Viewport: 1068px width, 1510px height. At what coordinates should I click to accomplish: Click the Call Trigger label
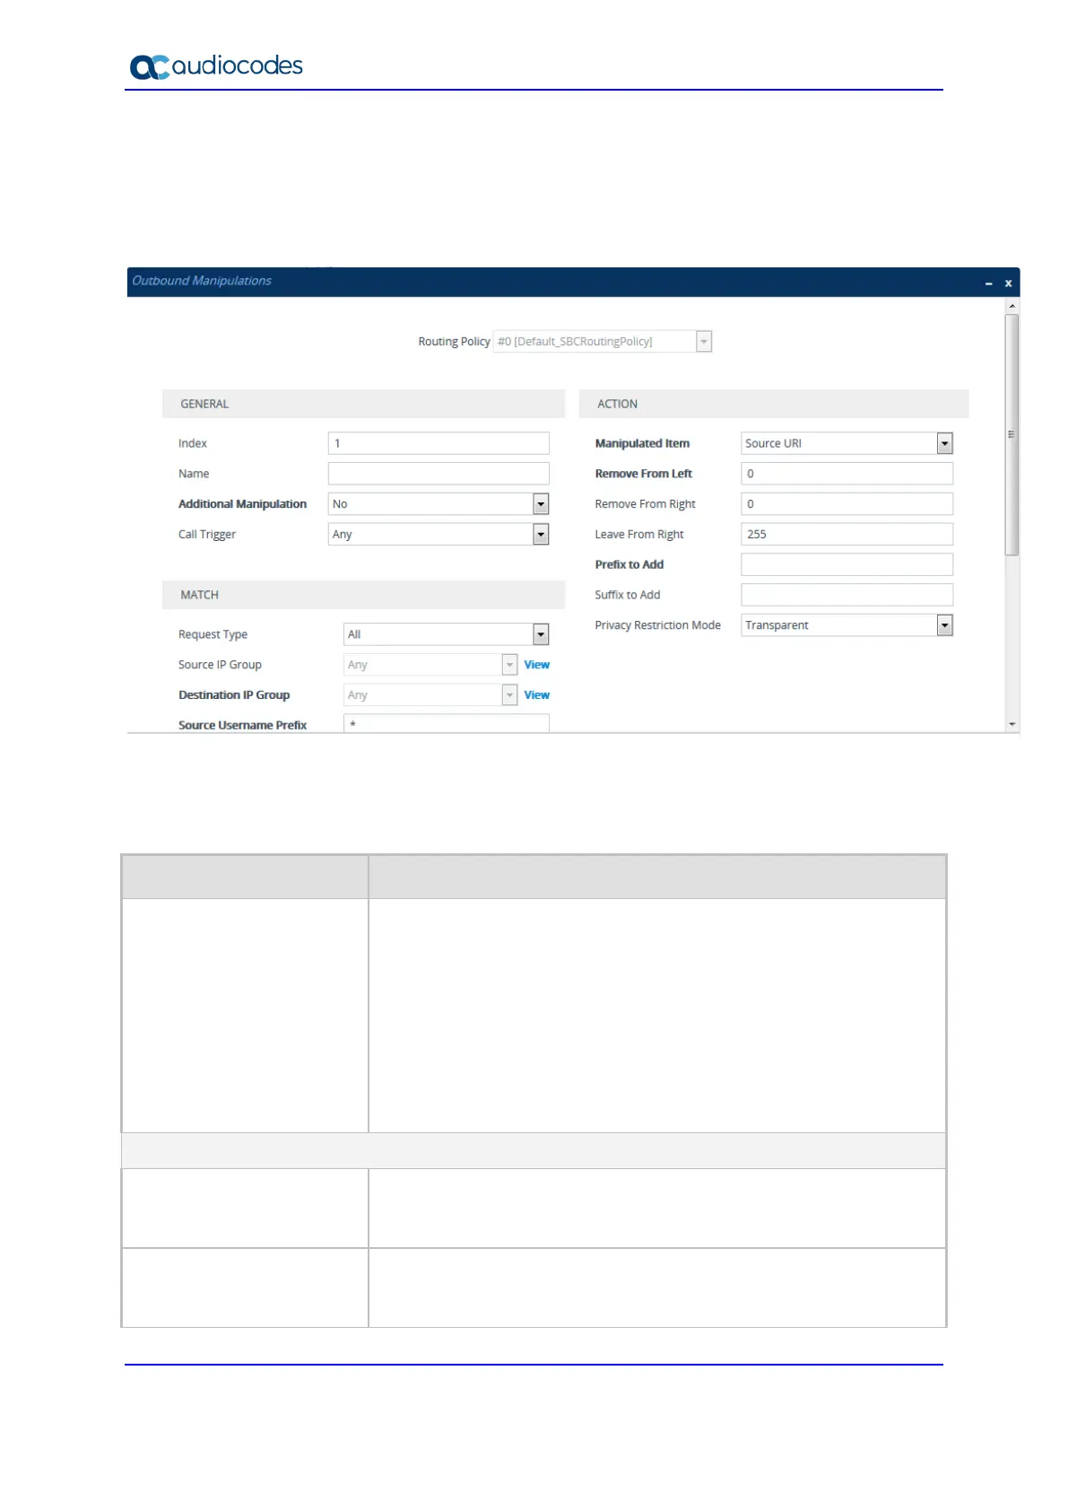click(x=207, y=535)
